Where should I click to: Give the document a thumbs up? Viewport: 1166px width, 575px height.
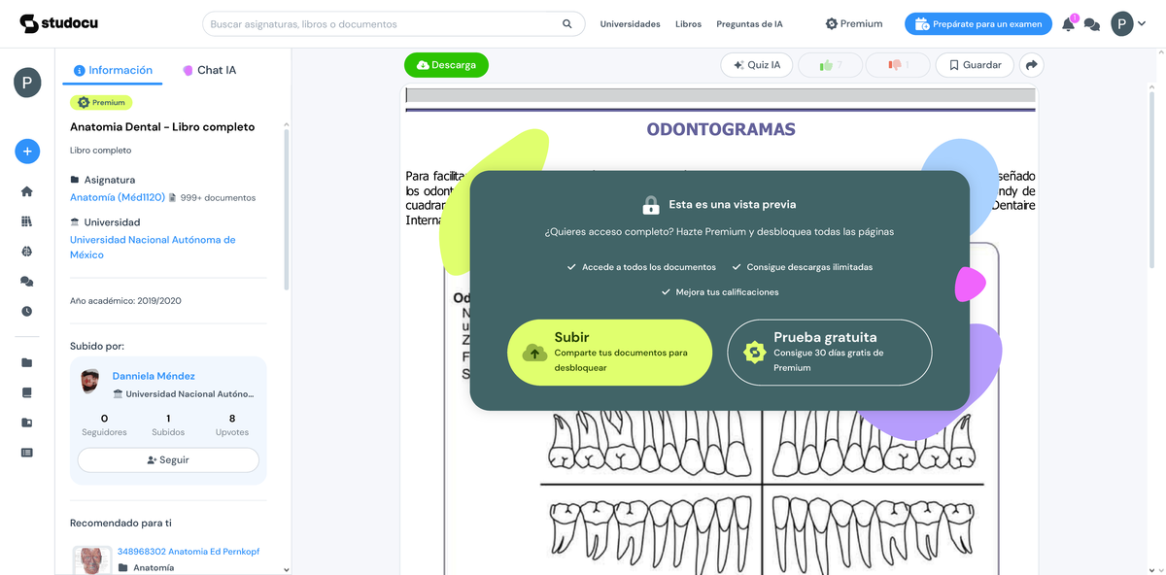coord(830,64)
